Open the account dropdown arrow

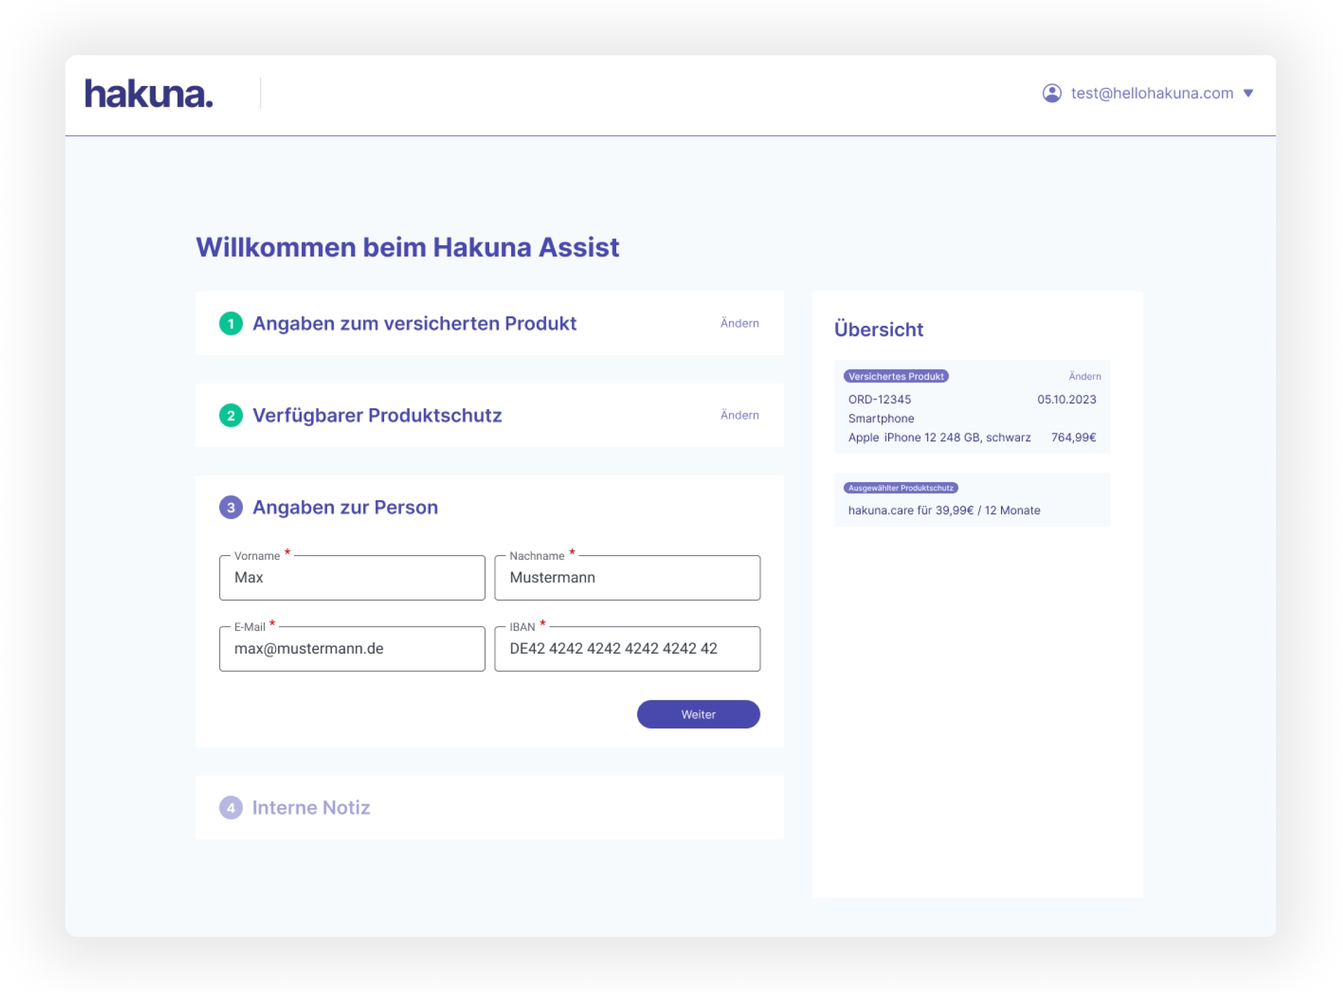[1248, 93]
